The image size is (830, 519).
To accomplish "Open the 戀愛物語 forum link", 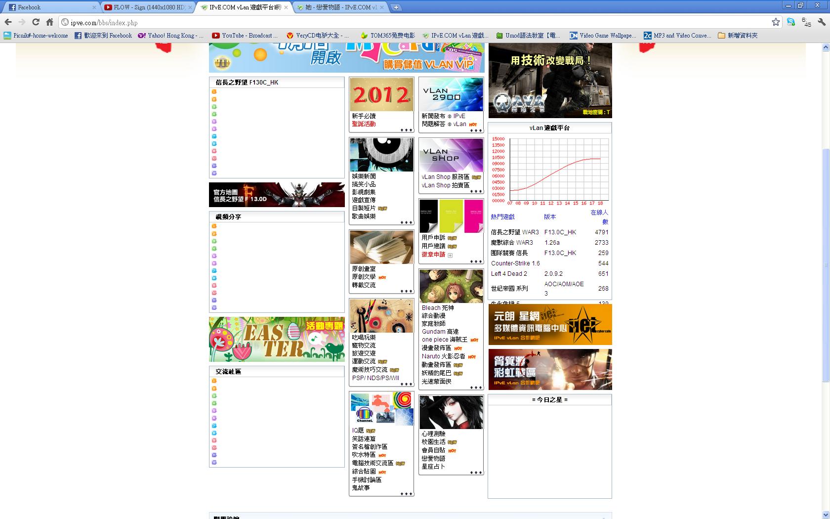I will (433, 458).
